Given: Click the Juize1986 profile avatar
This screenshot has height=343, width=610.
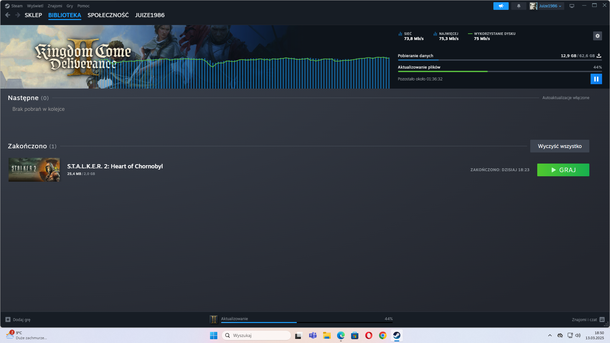Looking at the screenshot, I should pyautogui.click(x=533, y=6).
